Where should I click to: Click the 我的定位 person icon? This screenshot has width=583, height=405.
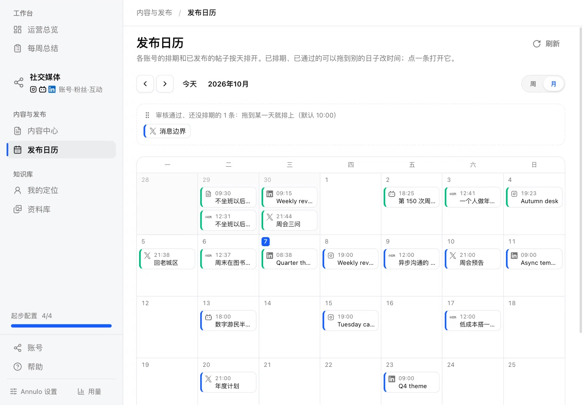click(x=18, y=190)
